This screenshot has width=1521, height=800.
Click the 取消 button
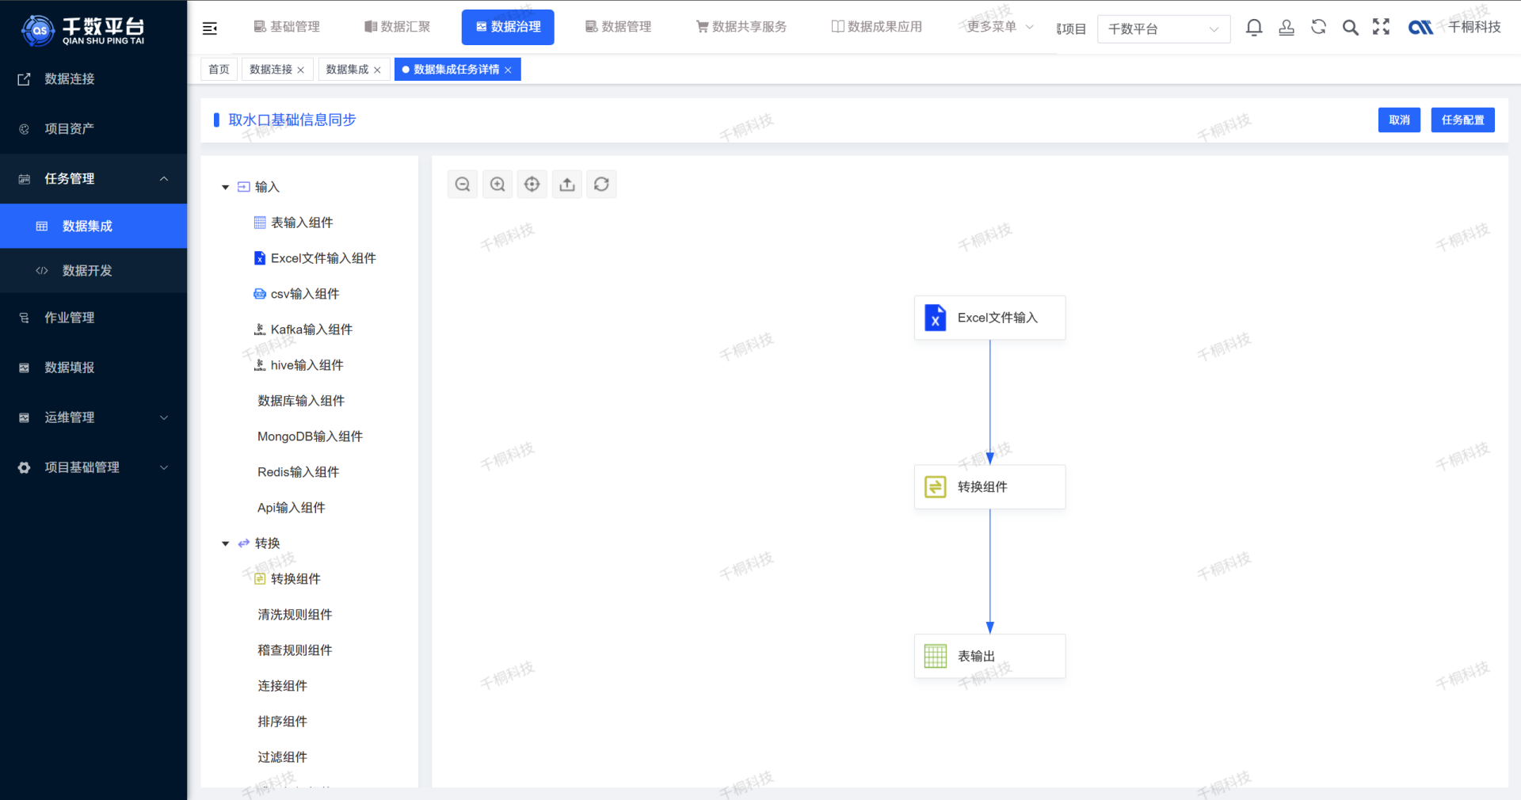click(1399, 120)
